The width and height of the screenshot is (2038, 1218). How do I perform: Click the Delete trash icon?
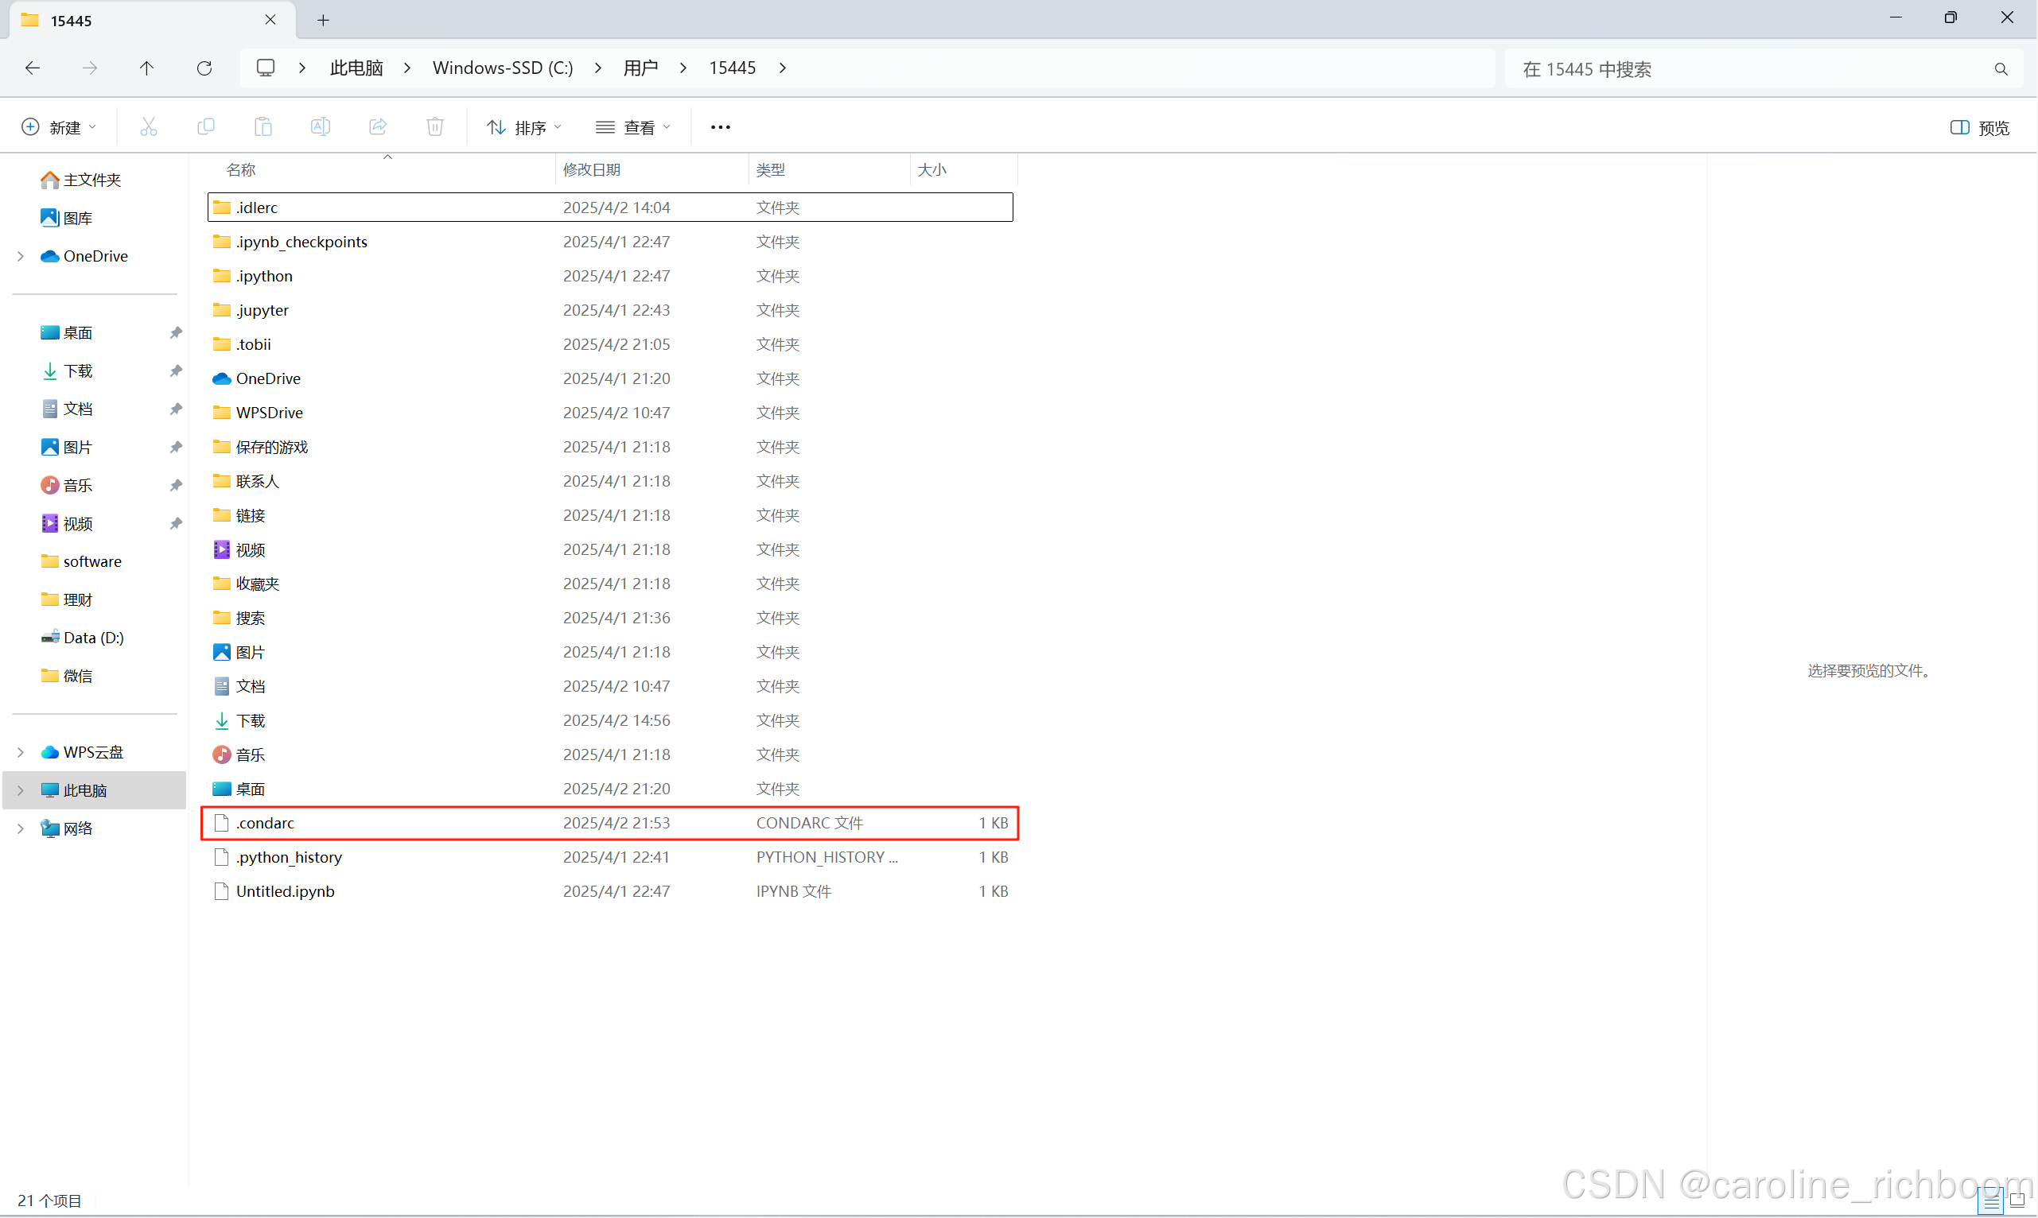(x=435, y=127)
